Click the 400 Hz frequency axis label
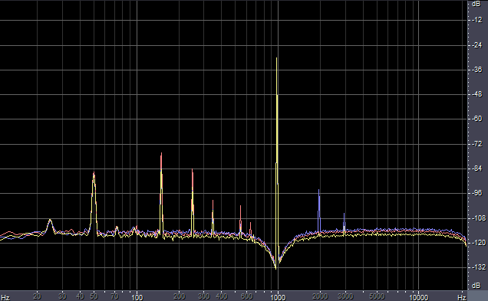 click(x=222, y=296)
